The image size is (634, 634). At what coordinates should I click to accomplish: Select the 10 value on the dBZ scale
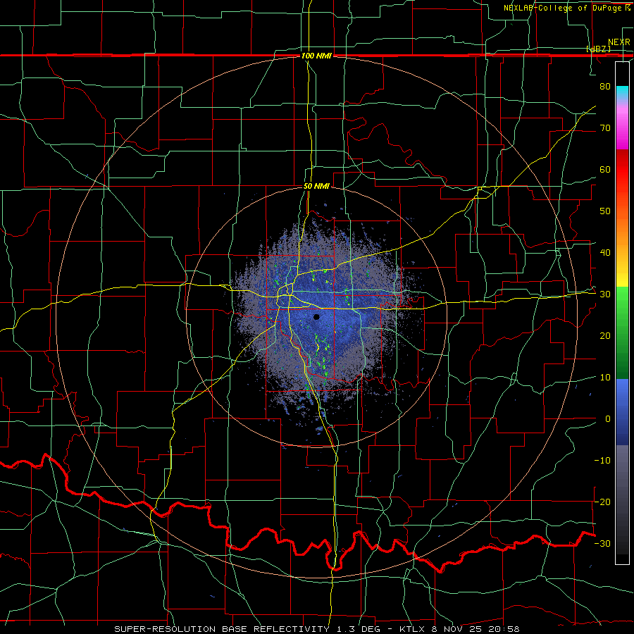(x=605, y=378)
